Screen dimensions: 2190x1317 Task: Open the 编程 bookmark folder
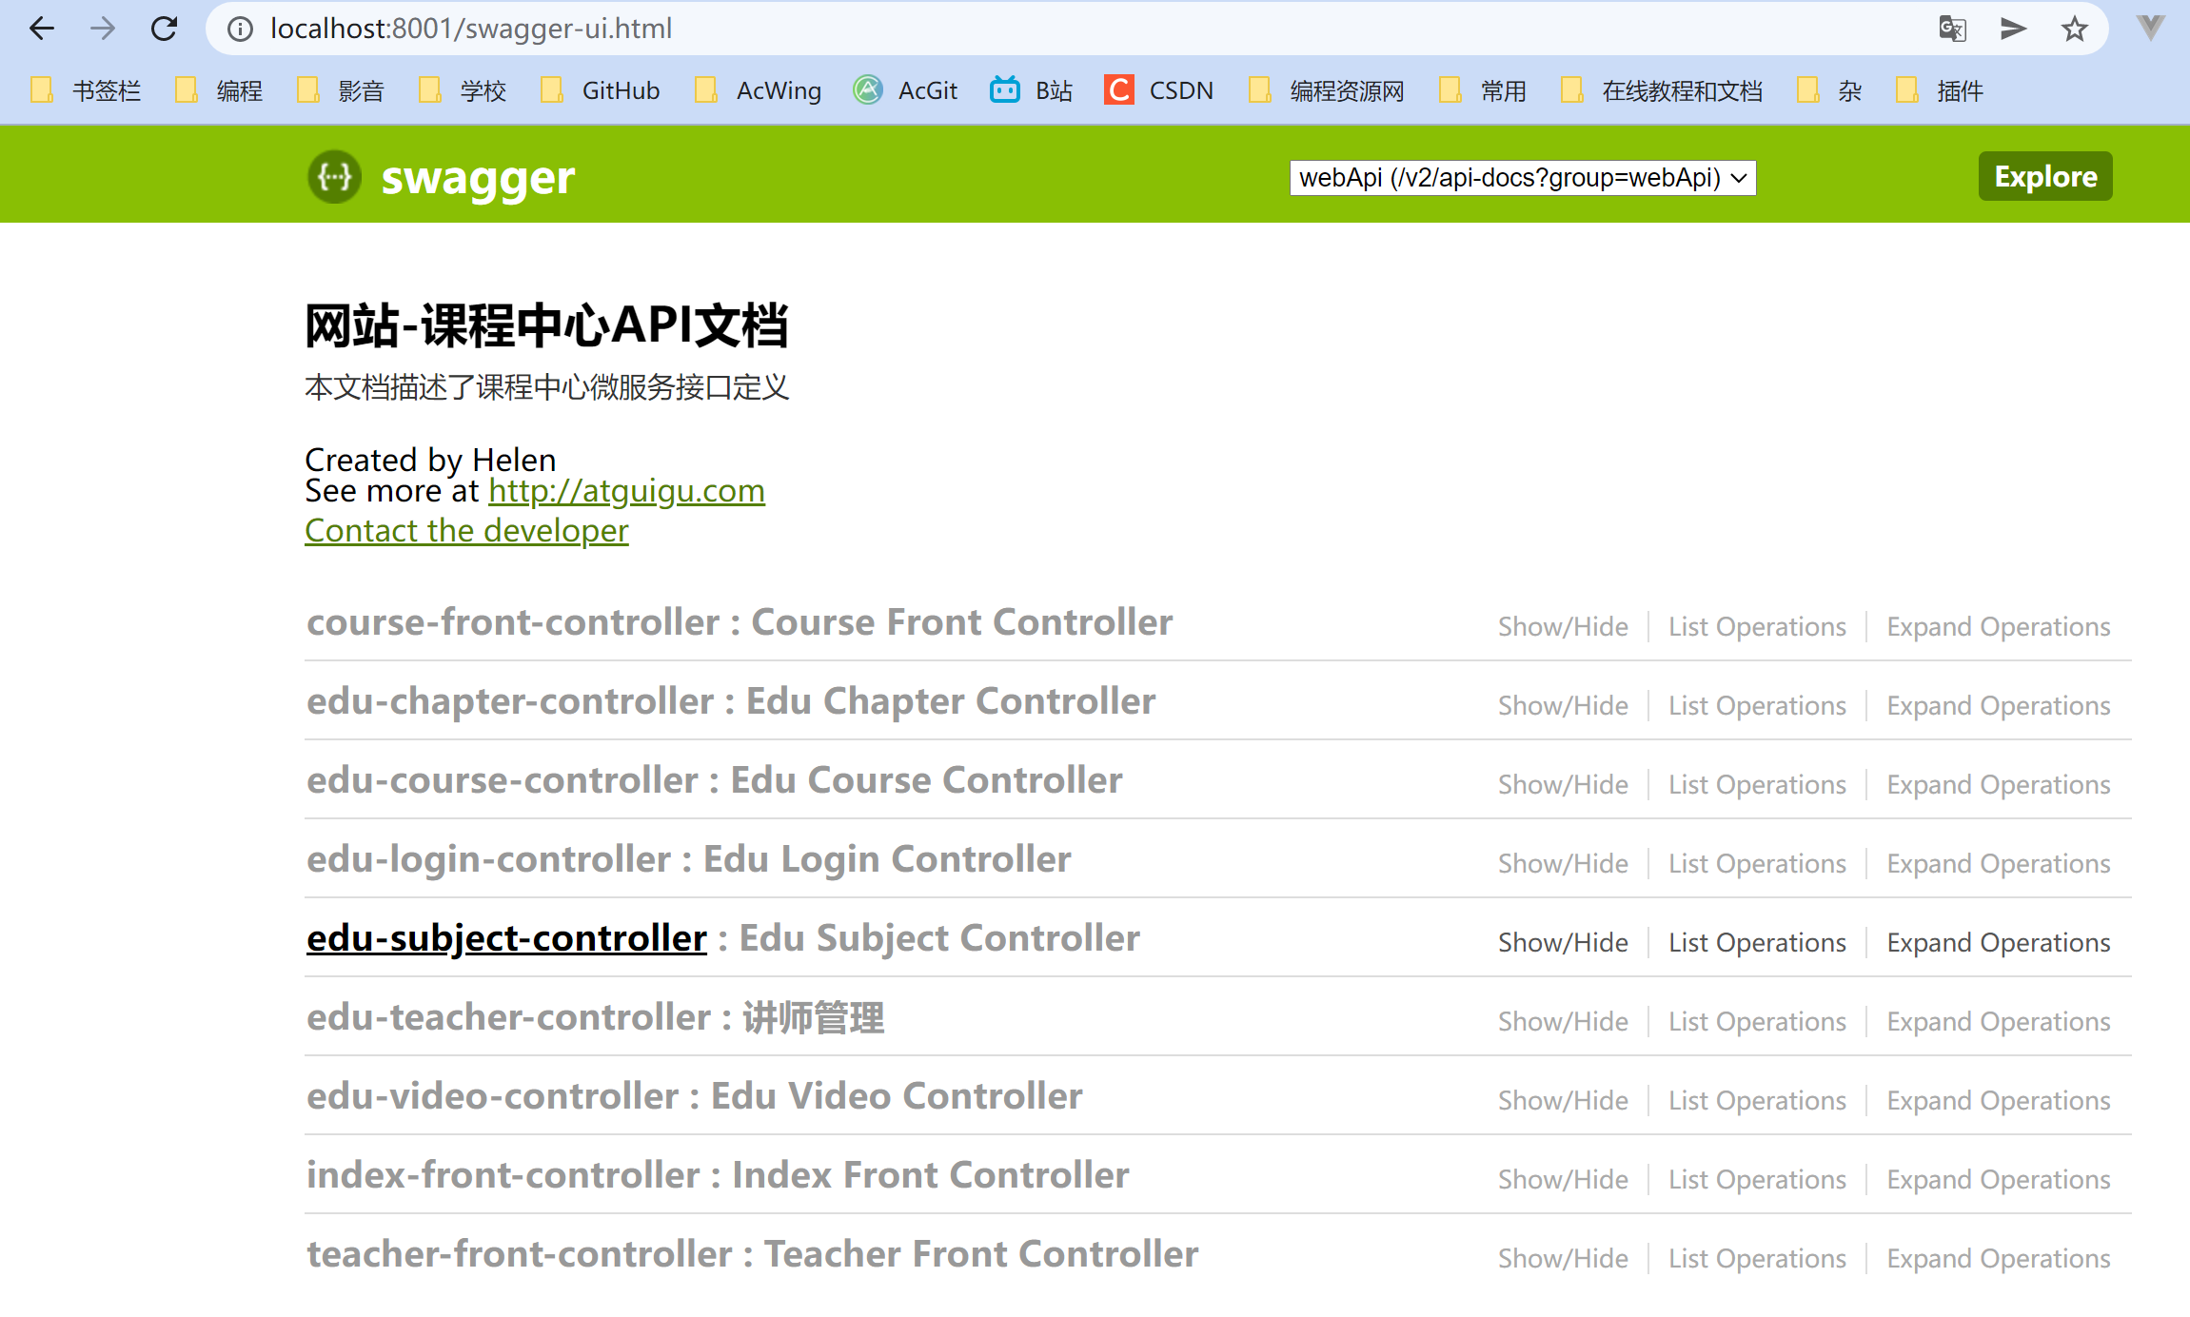click(220, 90)
